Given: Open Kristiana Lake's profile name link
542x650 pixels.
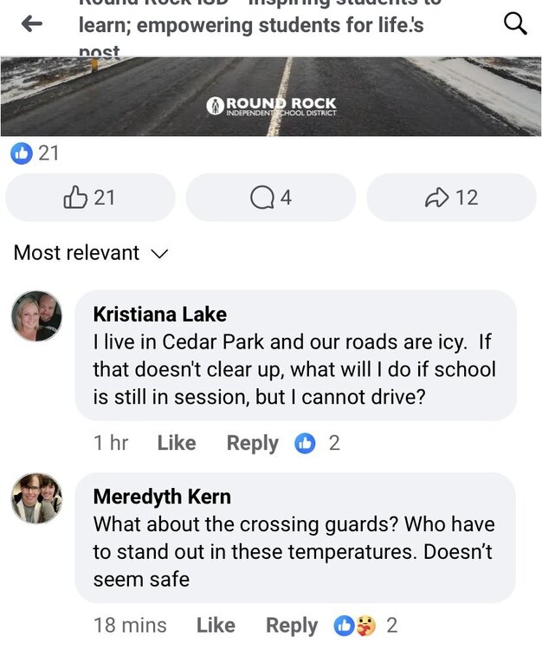Looking at the screenshot, I should [159, 314].
